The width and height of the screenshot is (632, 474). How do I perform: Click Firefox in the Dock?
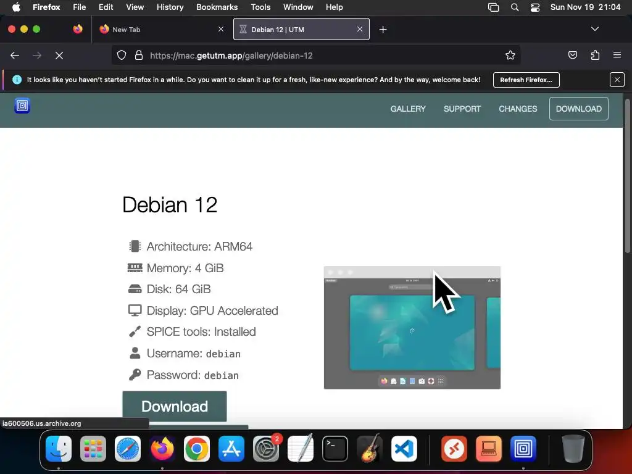[x=162, y=449]
